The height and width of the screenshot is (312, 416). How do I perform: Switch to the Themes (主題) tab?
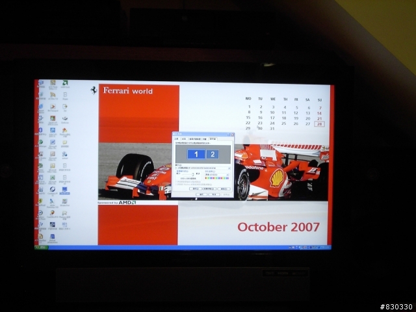(177, 138)
